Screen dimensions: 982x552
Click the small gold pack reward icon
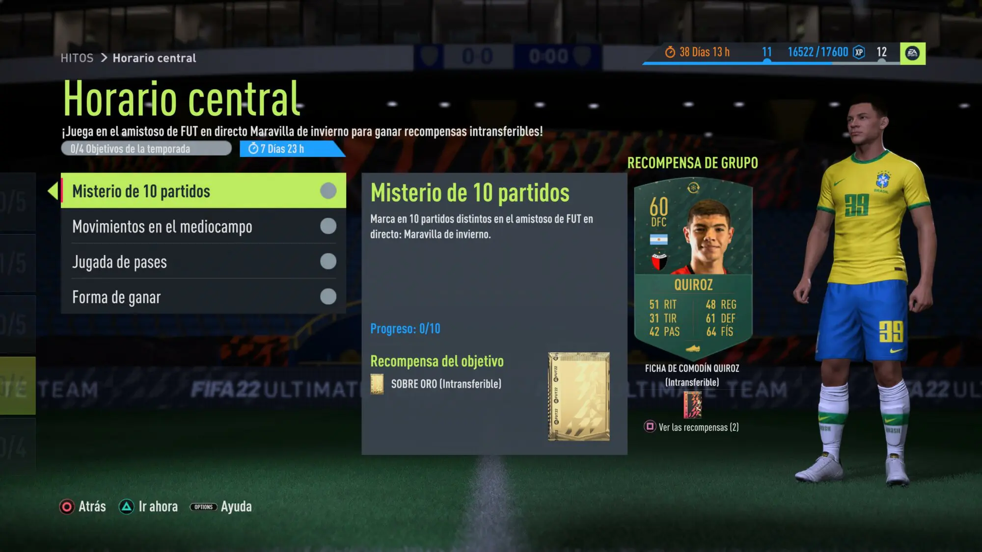point(377,384)
